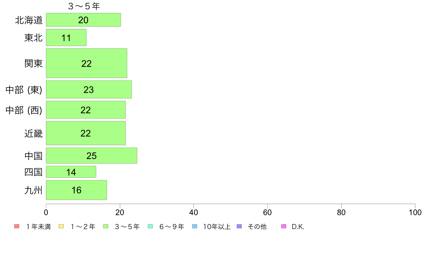Image resolution: width=425 pixels, height=263 pixels.
Task: Click the pink D.K. legend swatch
Action: coord(284,227)
